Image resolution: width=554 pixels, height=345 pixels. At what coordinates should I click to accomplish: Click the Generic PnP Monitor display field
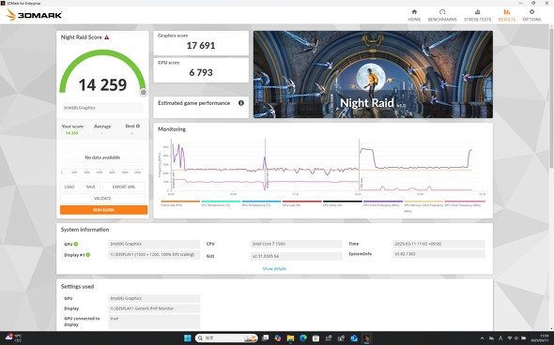pyautogui.click(x=154, y=308)
